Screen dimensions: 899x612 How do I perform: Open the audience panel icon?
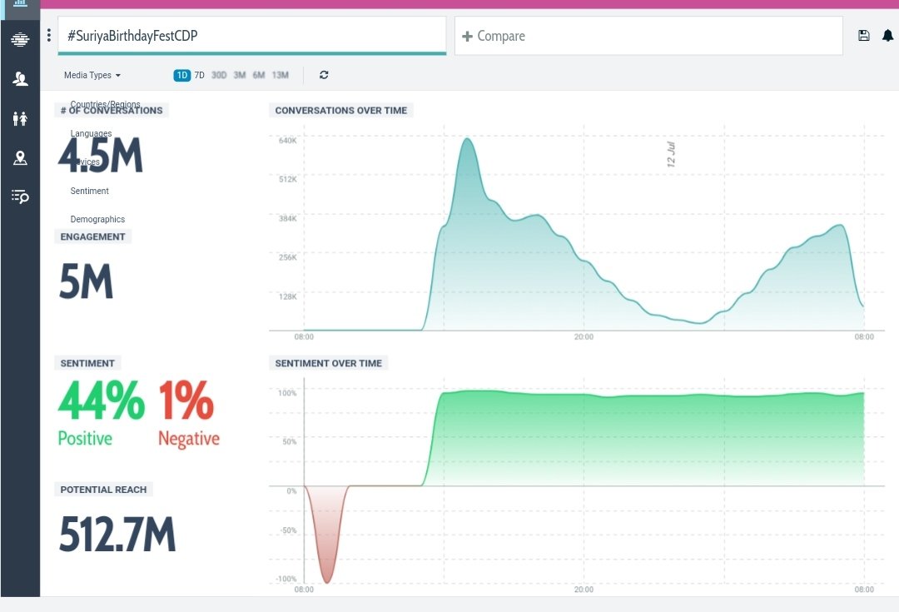click(20, 78)
